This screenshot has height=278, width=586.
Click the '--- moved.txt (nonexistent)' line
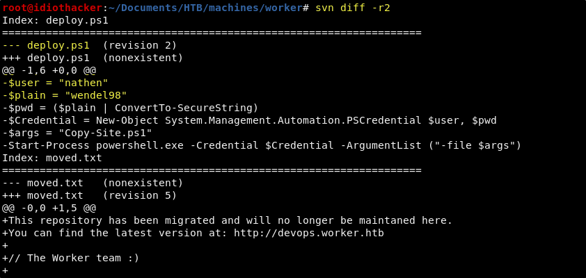(x=93, y=183)
